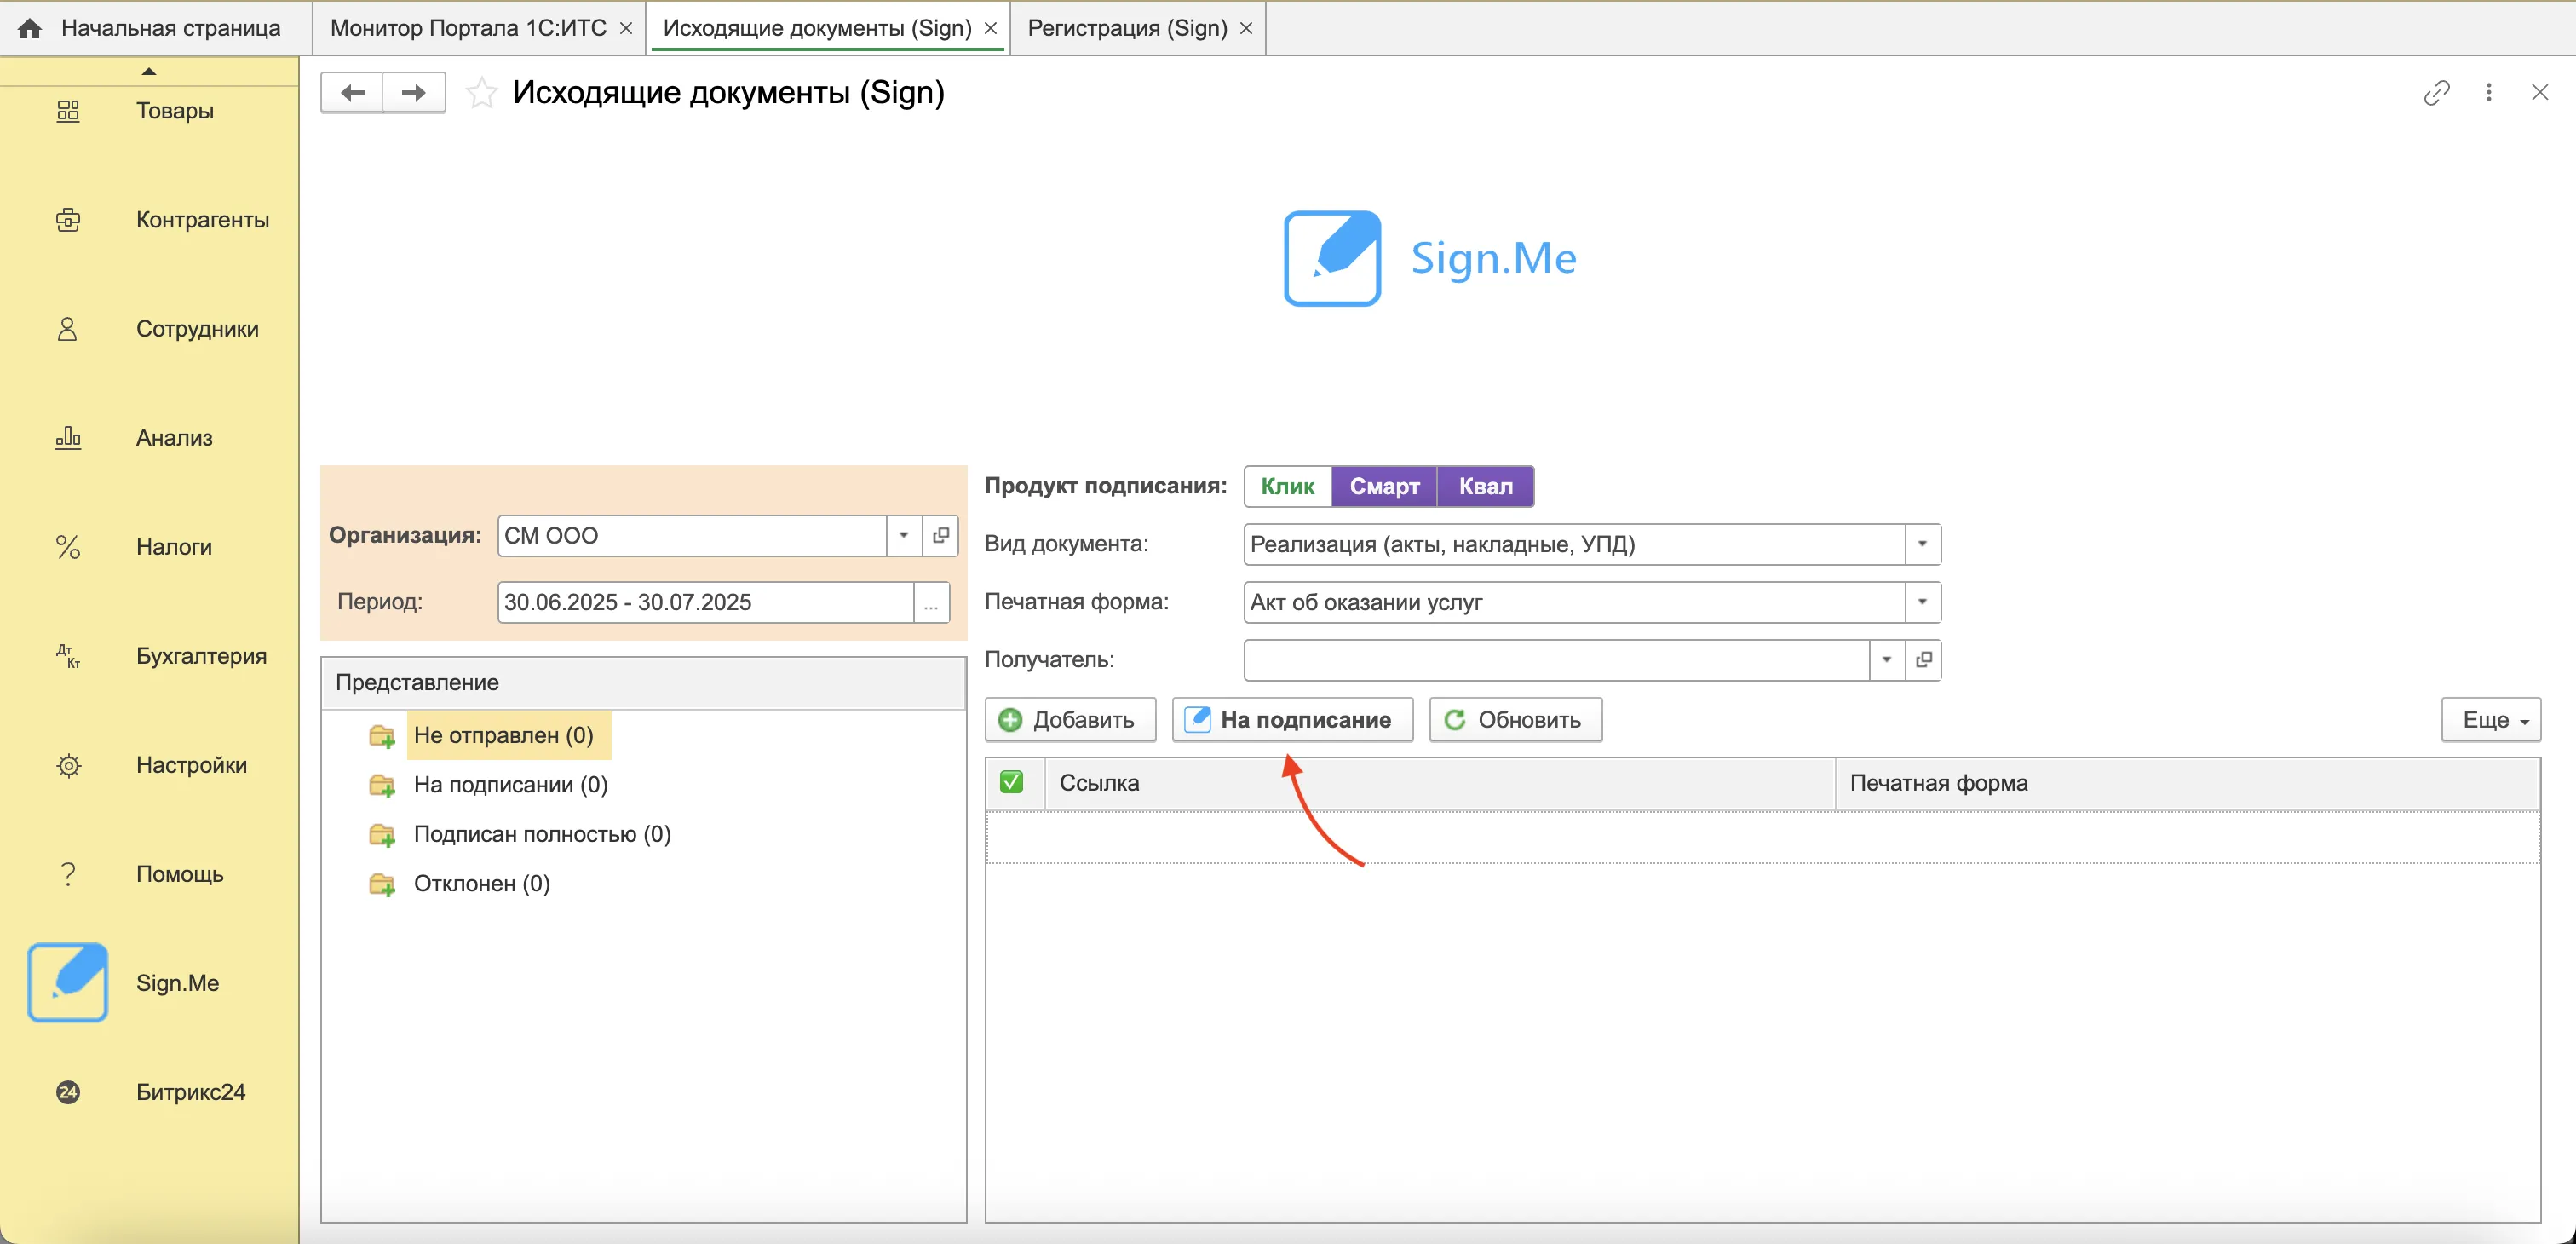Screen dimensions: 2576x1244
Task: Expand the Вид документа dropdown
Action: pyautogui.click(x=1922, y=545)
